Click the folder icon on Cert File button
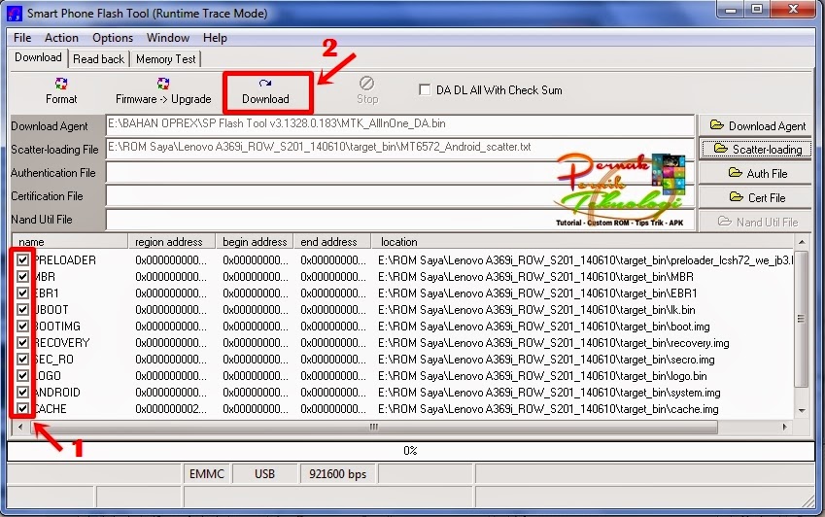 (x=736, y=196)
